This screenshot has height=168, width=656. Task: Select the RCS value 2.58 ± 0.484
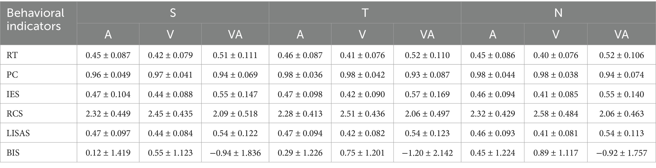click(555, 113)
